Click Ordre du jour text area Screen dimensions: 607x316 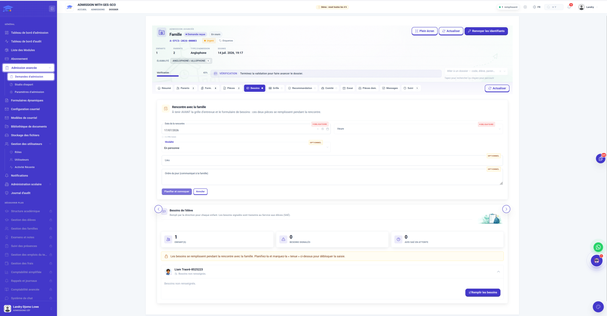point(332,177)
